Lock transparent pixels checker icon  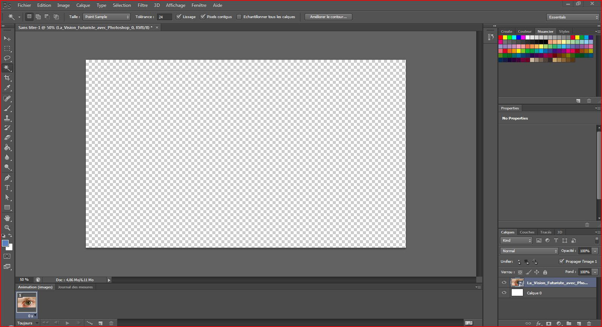tap(520, 272)
